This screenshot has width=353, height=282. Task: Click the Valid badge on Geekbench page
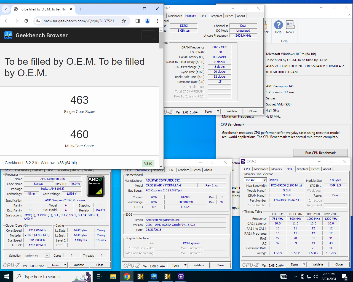pyautogui.click(x=148, y=163)
